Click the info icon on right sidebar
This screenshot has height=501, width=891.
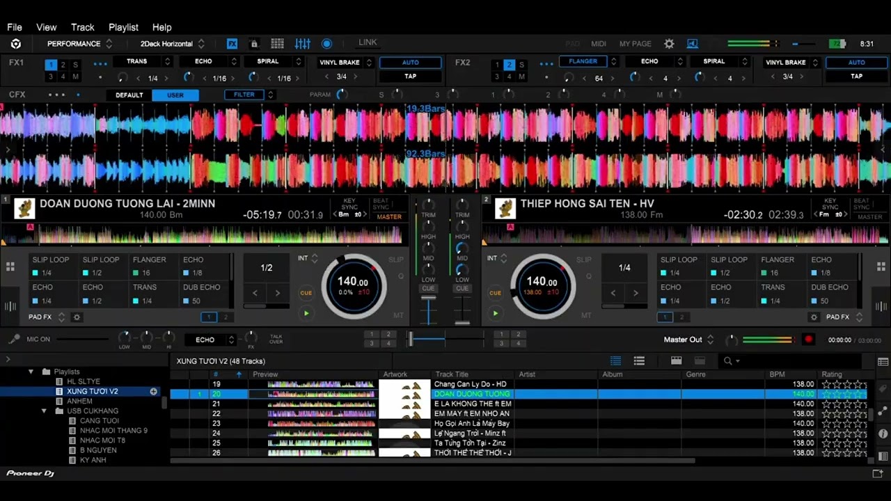883,434
